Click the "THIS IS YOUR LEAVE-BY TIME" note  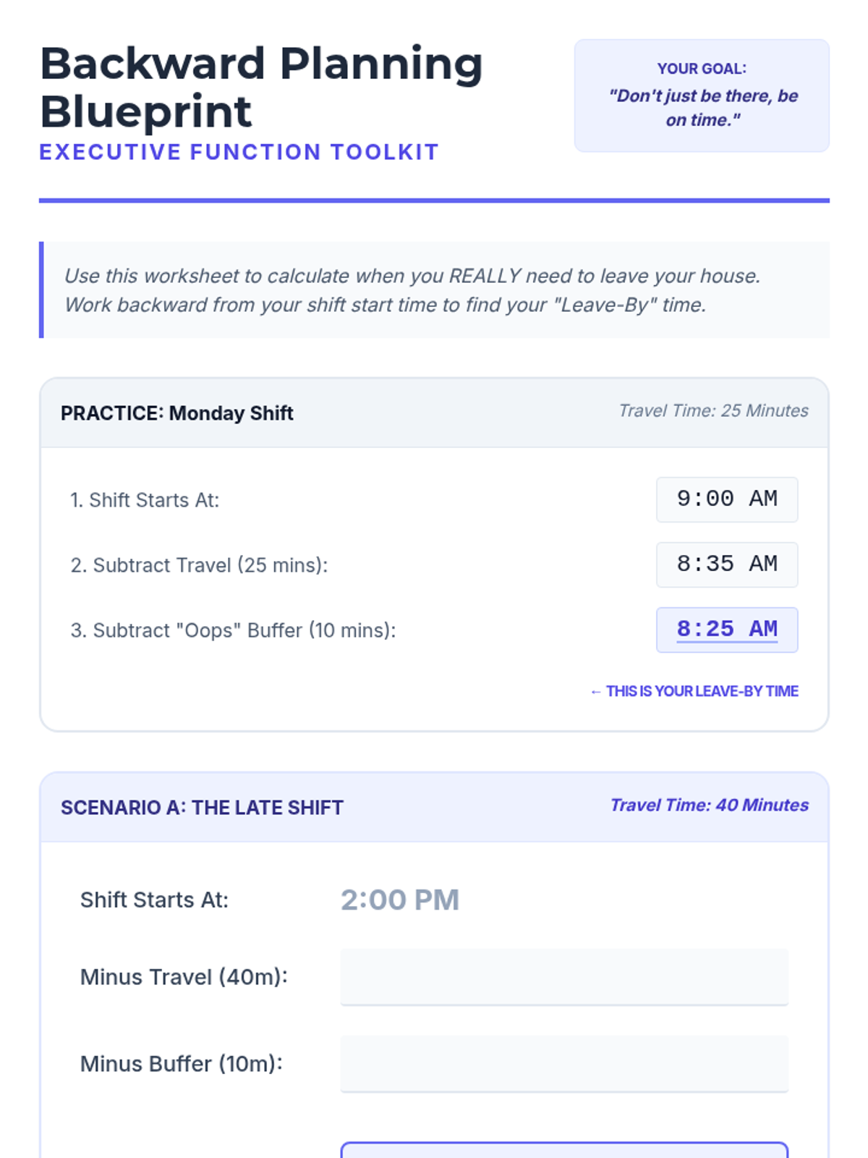point(694,691)
